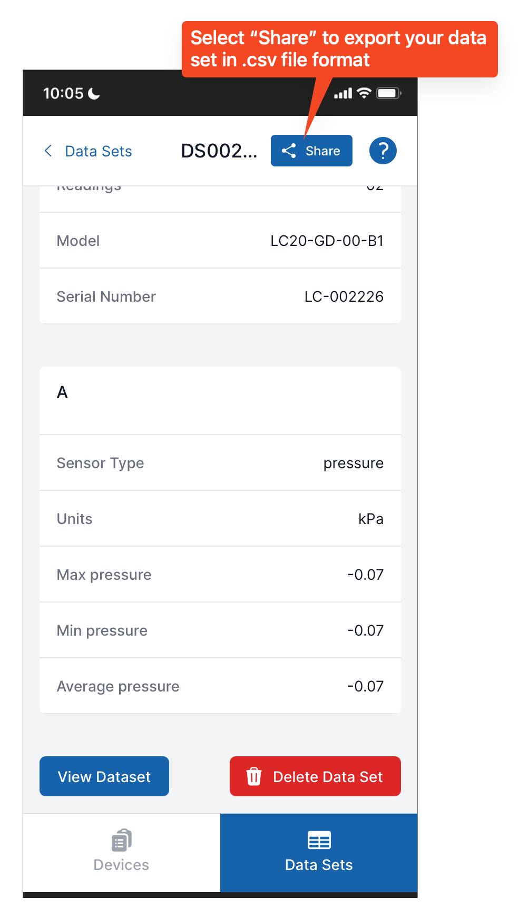Viewport: 519px width, 919px height.
Task: Switch to the Data Sets bottom tab
Action: (319, 853)
